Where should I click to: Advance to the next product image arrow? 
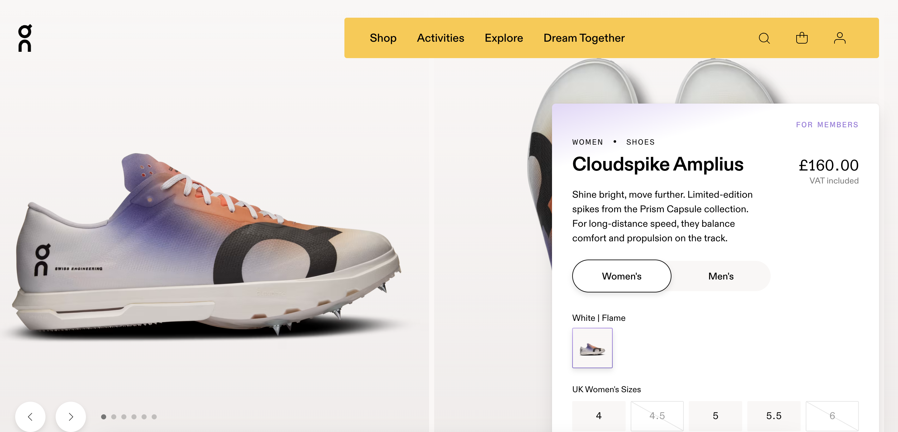click(x=71, y=417)
